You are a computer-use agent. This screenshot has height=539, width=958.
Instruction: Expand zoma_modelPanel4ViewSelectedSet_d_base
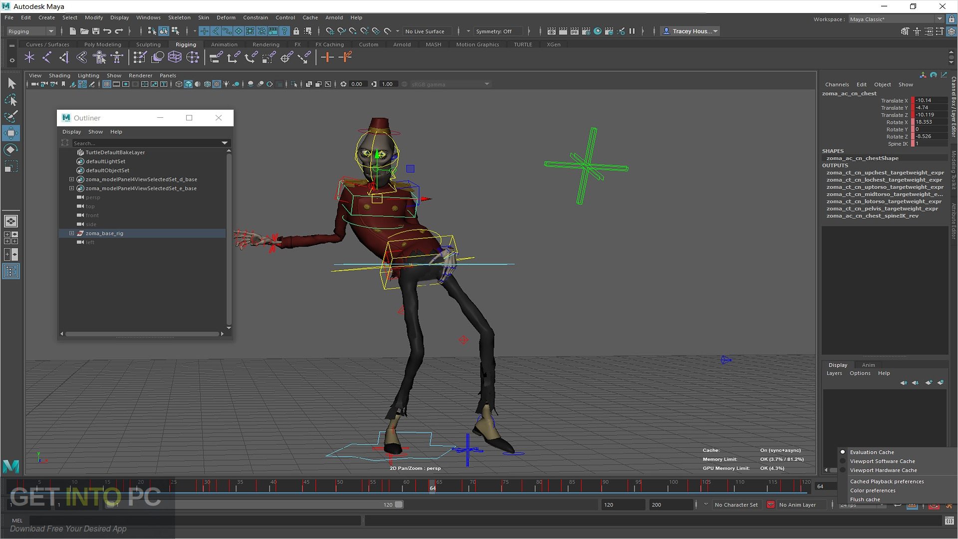pyautogui.click(x=71, y=179)
